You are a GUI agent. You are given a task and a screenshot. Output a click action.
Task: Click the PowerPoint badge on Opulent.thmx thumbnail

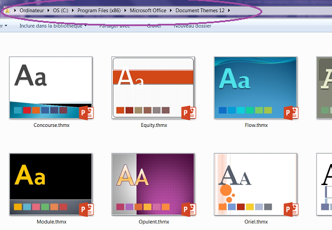coord(189,209)
